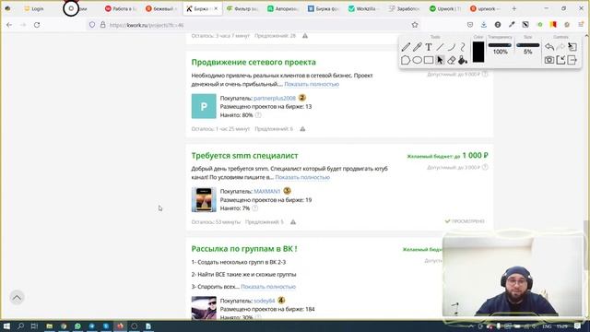Screen dimensions: 590x332
Task: Select the rectangle shape tool
Action: 429,60
